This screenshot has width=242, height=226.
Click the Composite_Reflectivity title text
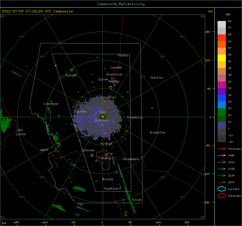point(121,4)
